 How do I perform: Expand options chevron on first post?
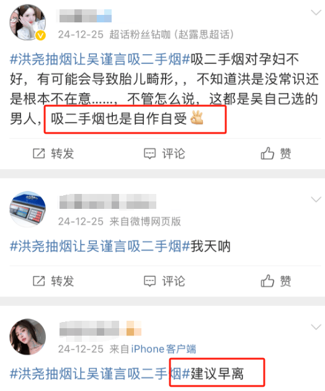[316, 12]
